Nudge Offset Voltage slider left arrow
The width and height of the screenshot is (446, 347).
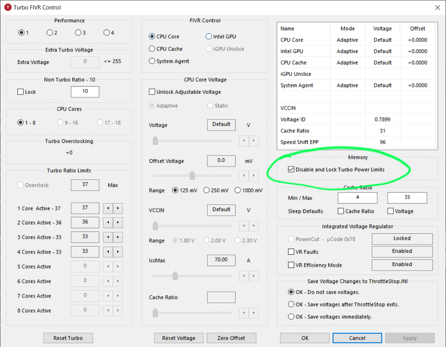244,176
